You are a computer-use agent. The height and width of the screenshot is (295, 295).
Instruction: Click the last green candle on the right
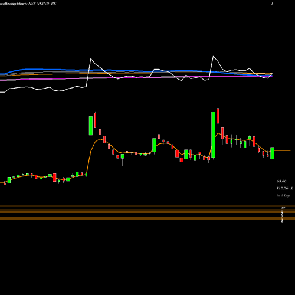272,153
